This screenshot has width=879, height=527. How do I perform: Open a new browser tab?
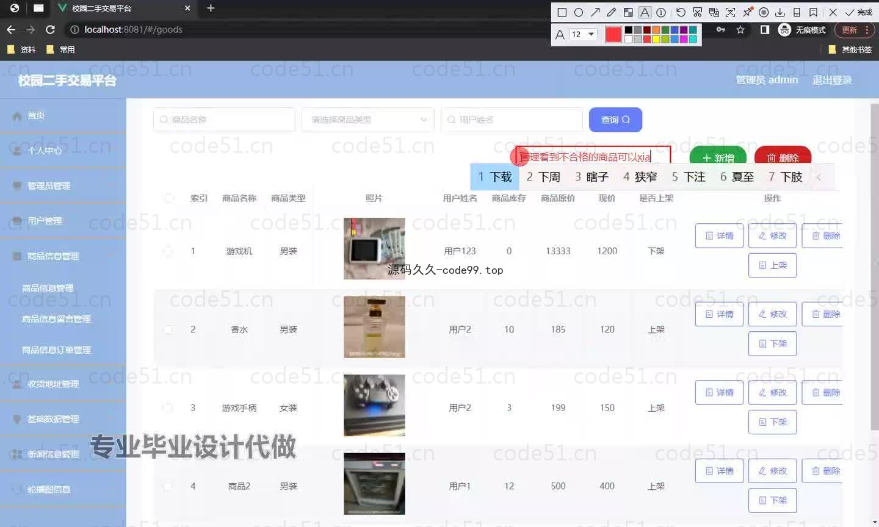(211, 8)
